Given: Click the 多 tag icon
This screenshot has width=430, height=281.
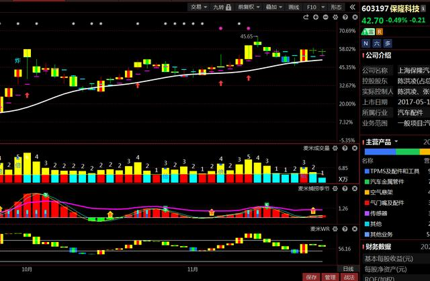Looking at the screenshot, I should coord(388,43).
